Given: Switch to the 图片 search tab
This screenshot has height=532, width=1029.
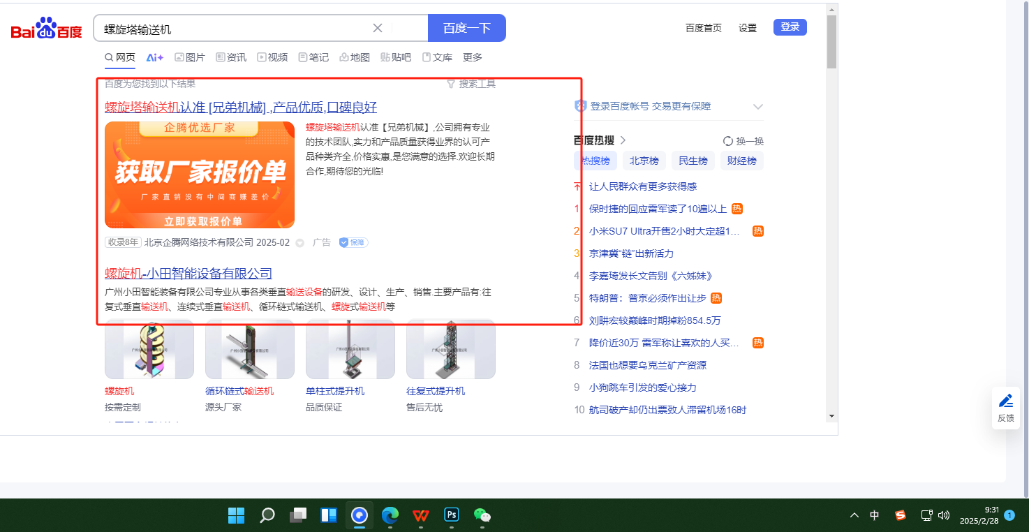Looking at the screenshot, I should 190,57.
